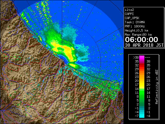Click the 'Max Range:80 km' line
Viewport: 165px width, 124px height.
(x=138, y=35)
